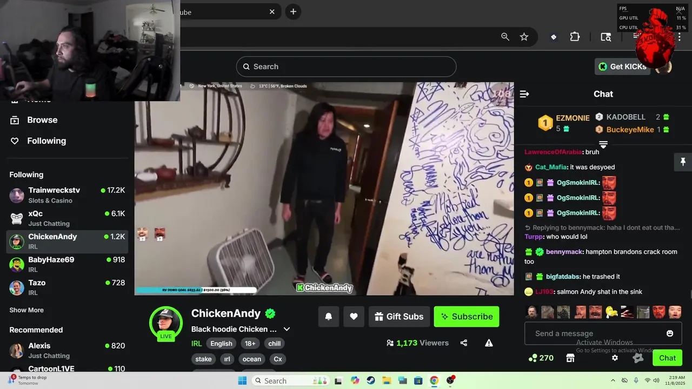Click the Kick search field

pos(346,66)
